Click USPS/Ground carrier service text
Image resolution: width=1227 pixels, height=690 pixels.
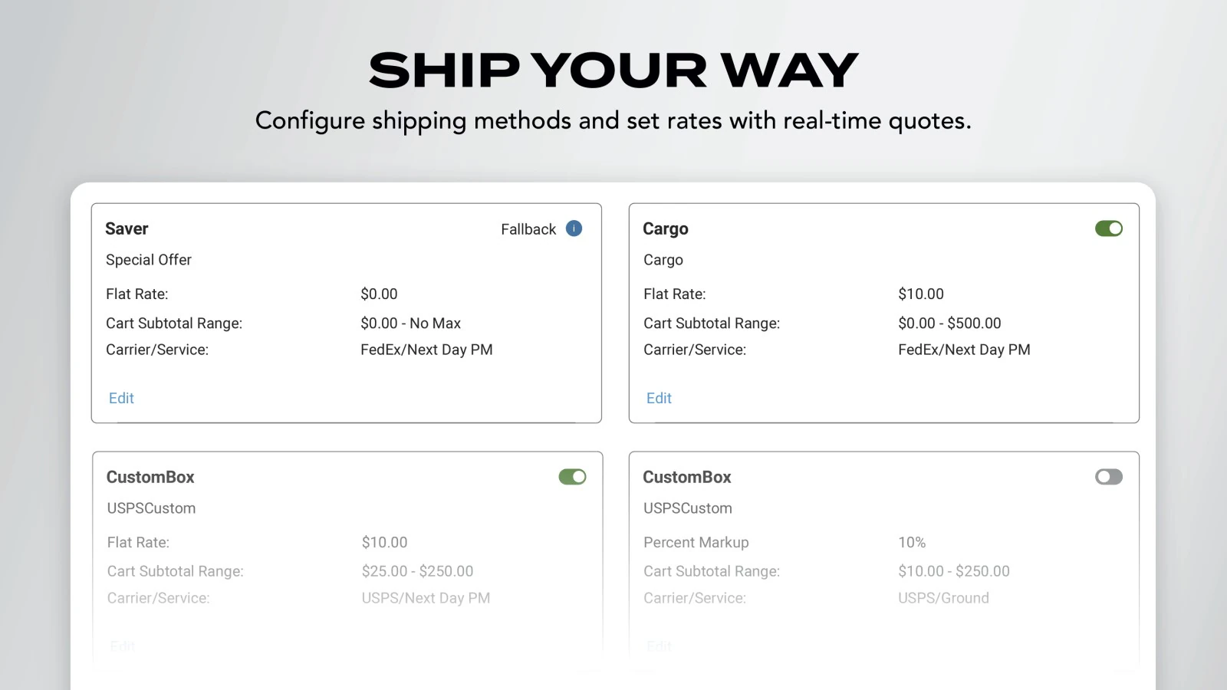(x=943, y=598)
